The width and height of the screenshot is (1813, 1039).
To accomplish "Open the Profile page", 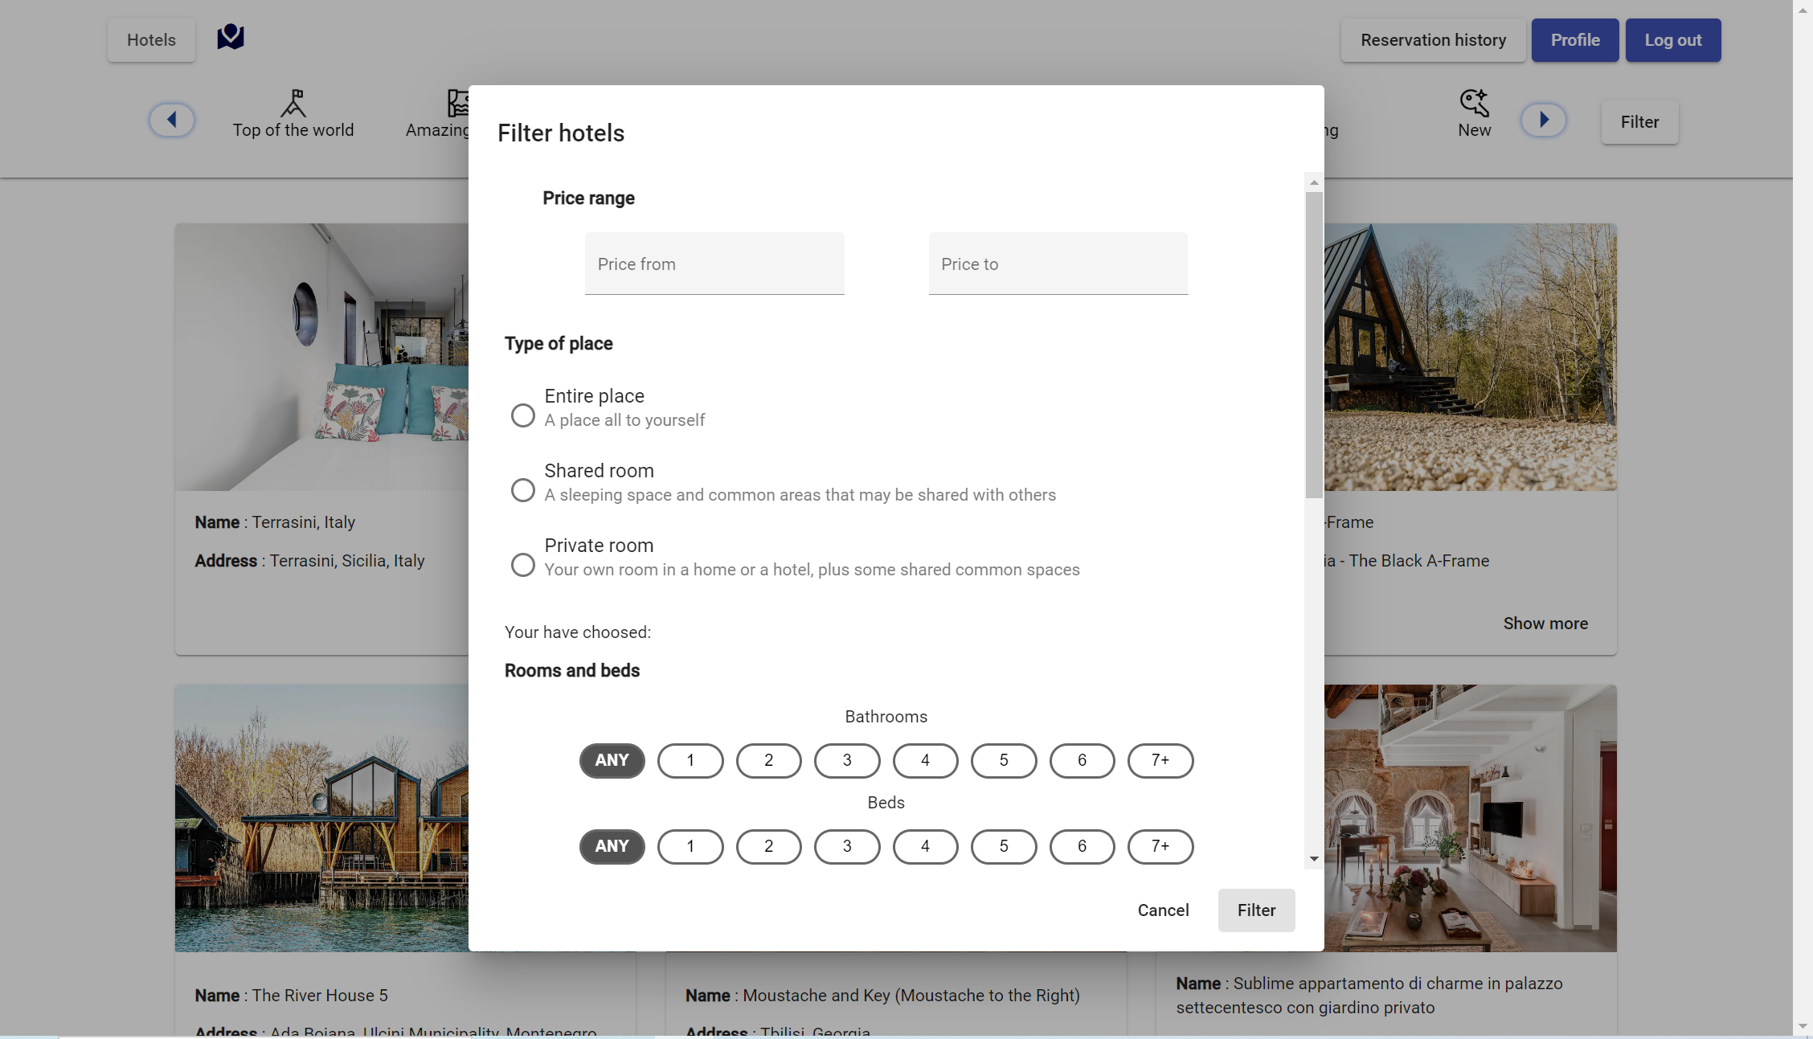I will pyautogui.click(x=1574, y=39).
